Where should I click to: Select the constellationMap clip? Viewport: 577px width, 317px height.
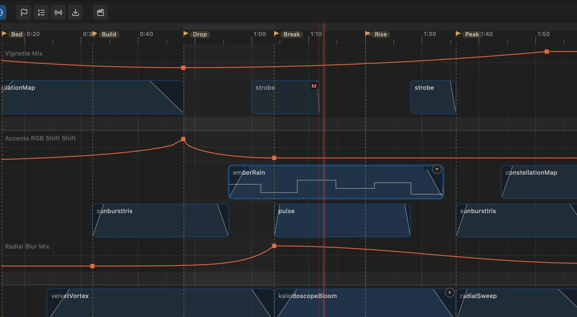539,182
